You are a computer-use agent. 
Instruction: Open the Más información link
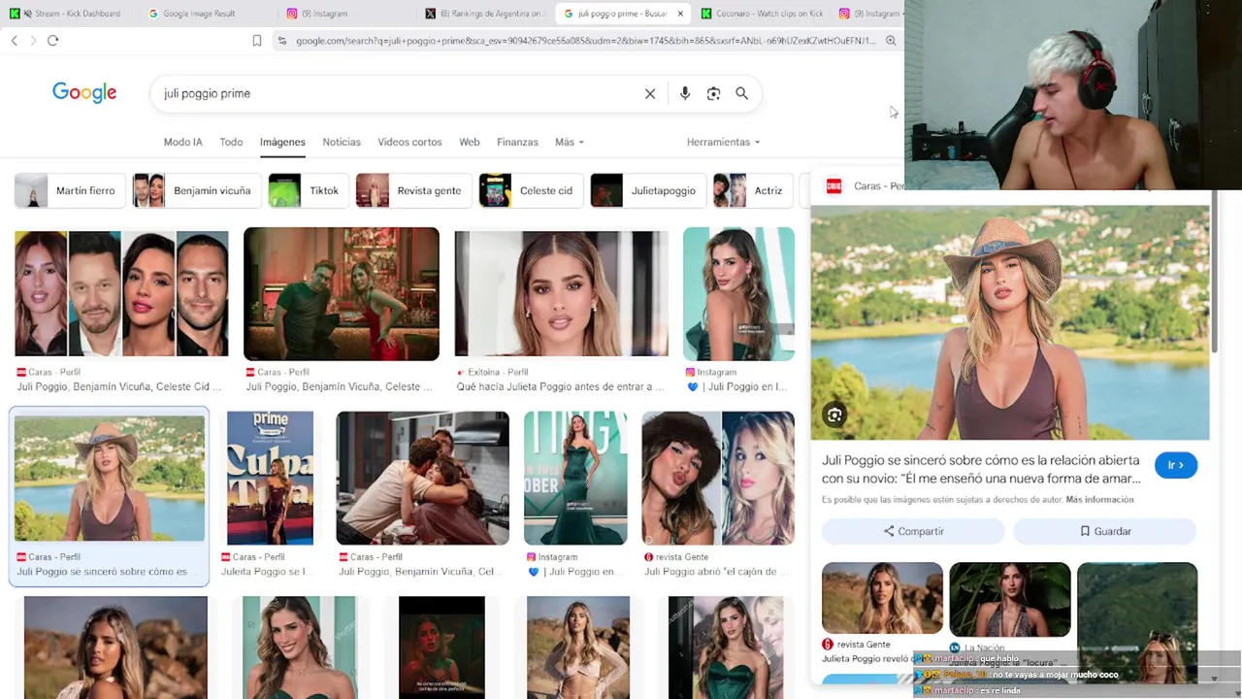(1099, 499)
